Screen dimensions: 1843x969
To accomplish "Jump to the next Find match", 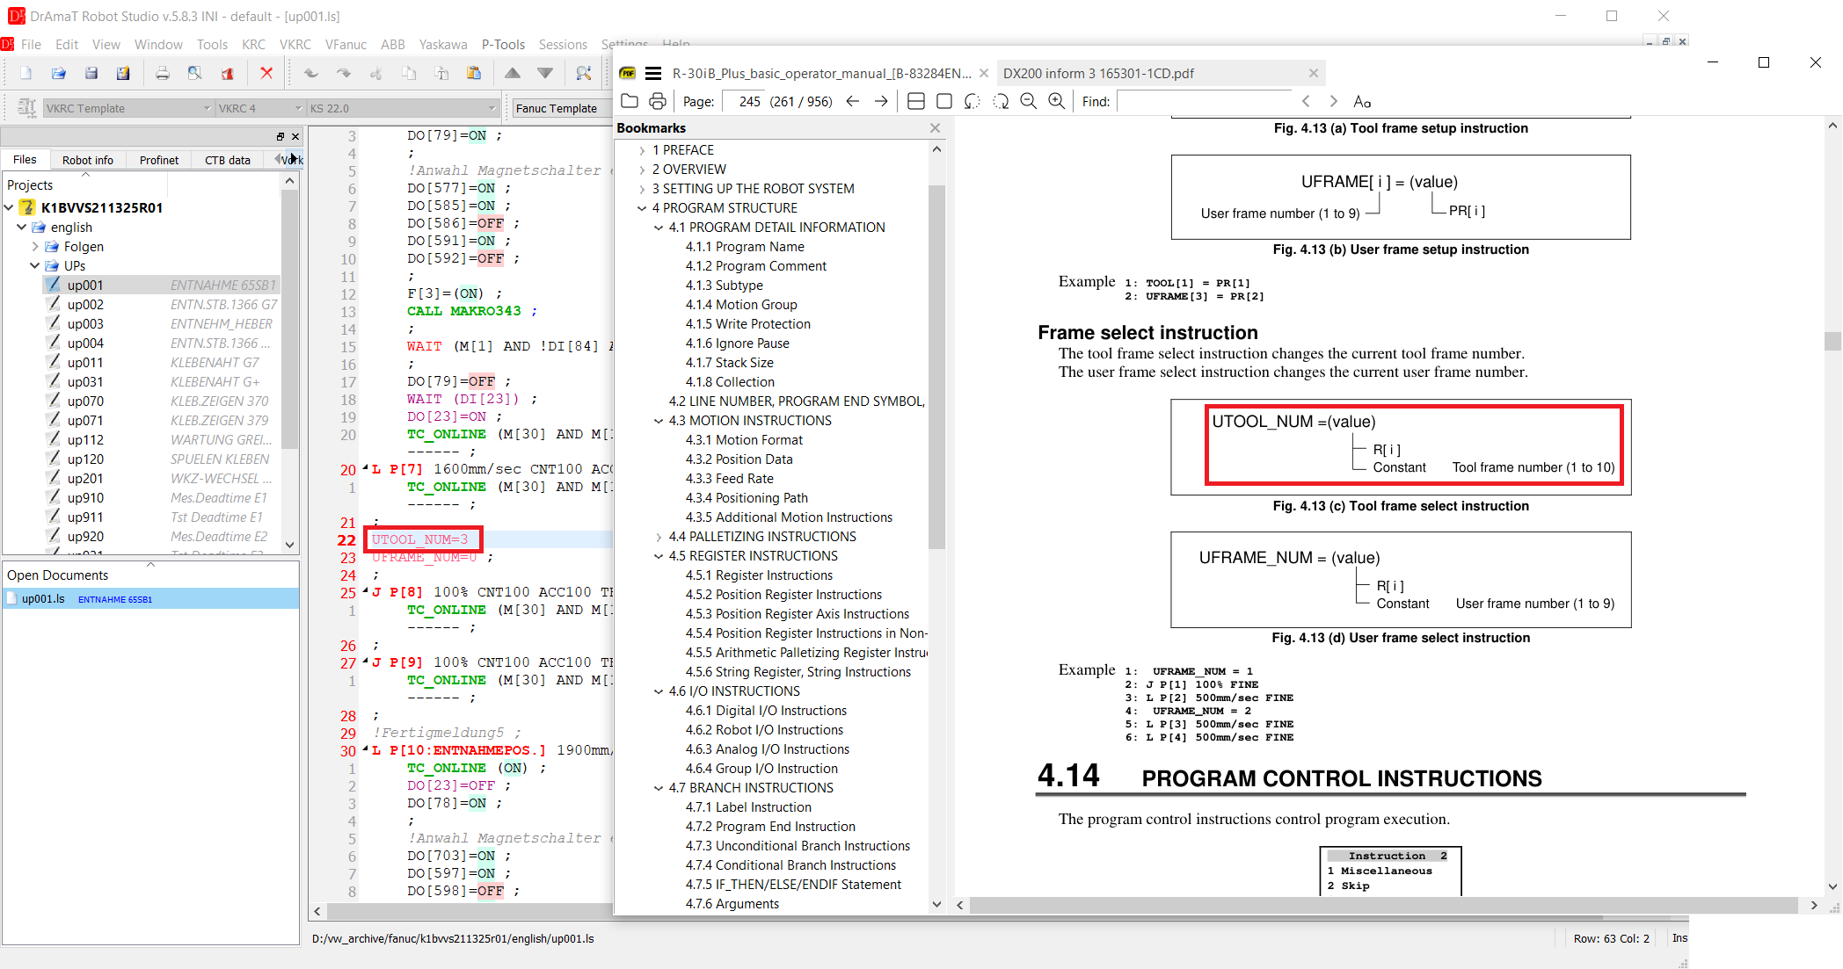I will [1334, 101].
